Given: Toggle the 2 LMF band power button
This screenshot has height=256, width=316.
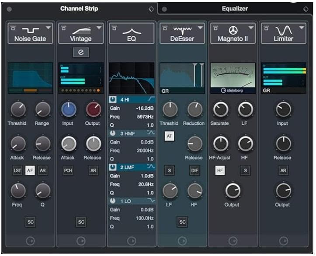Looking at the screenshot, I should pyautogui.click(x=113, y=167).
